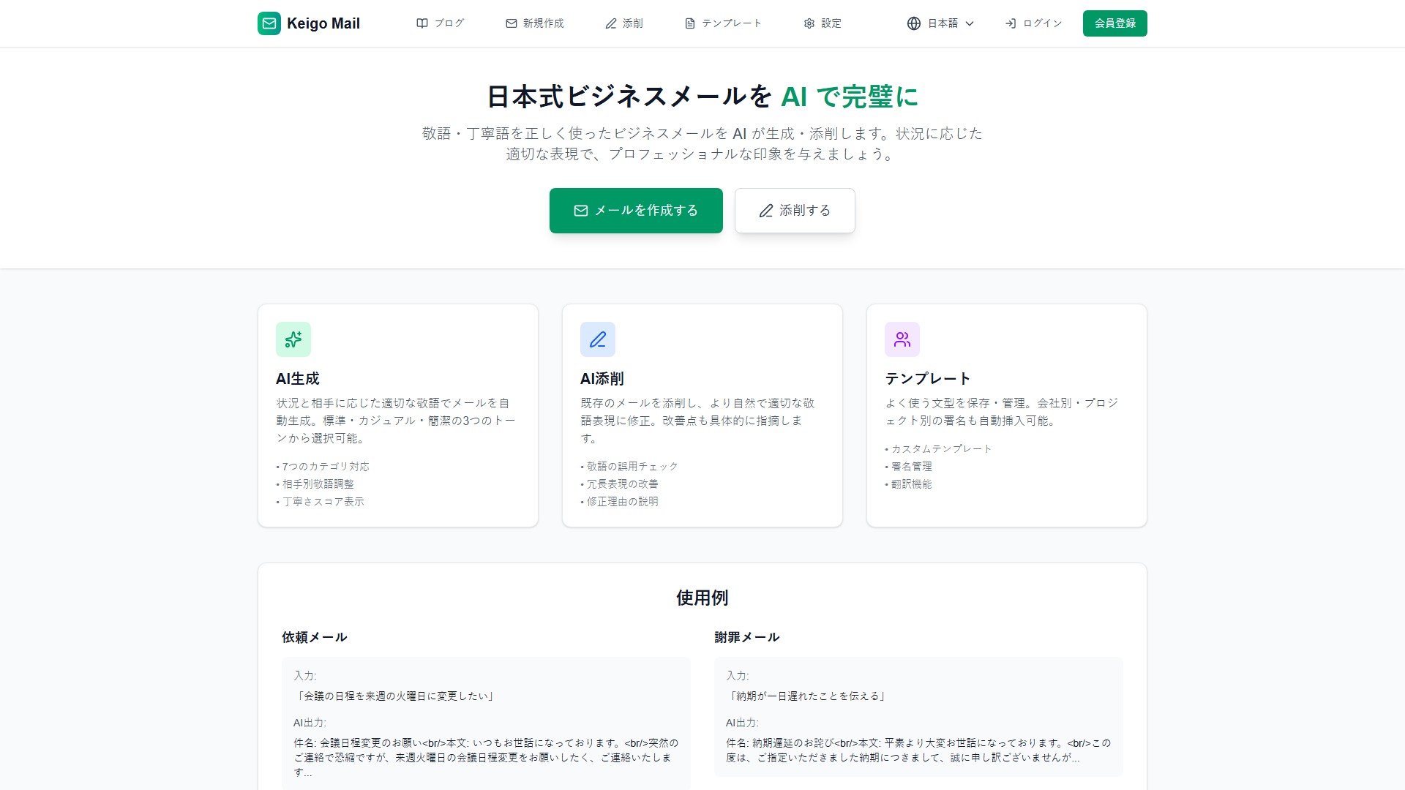This screenshot has height=790, width=1405.
Task: Click the document icon beside テンプレート
Action: pyautogui.click(x=689, y=23)
